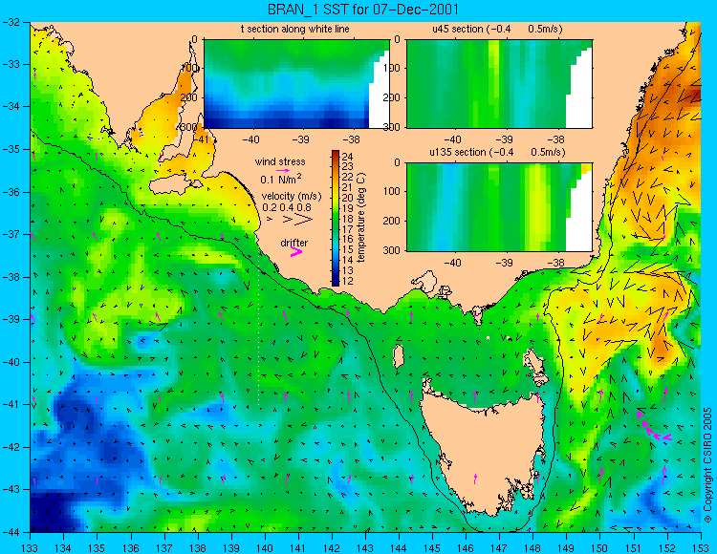Viewport: 717px width, 554px height.
Task: Click the white dotted section line on map
Action: click(259, 329)
